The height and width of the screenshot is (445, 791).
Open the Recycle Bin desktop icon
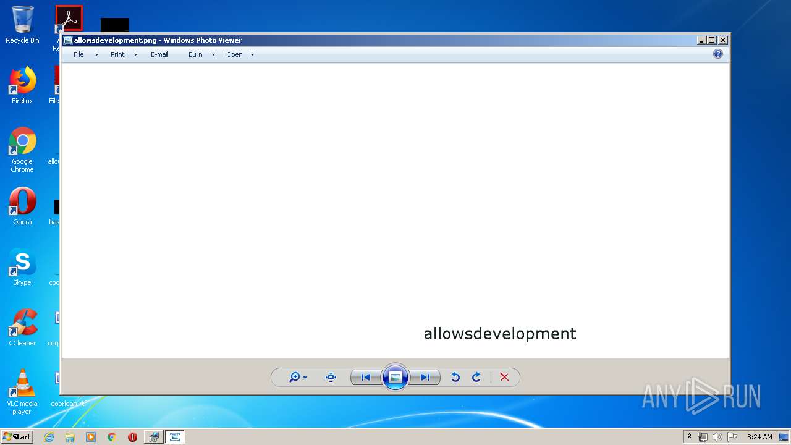coord(22,25)
